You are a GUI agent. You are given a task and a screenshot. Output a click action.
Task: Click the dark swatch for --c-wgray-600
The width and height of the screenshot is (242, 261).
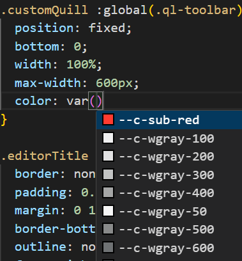(108, 248)
